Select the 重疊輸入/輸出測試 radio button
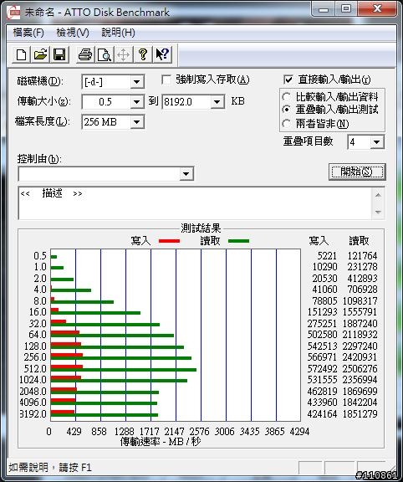This screenshot has height=482, width=403. coord(287,110)
